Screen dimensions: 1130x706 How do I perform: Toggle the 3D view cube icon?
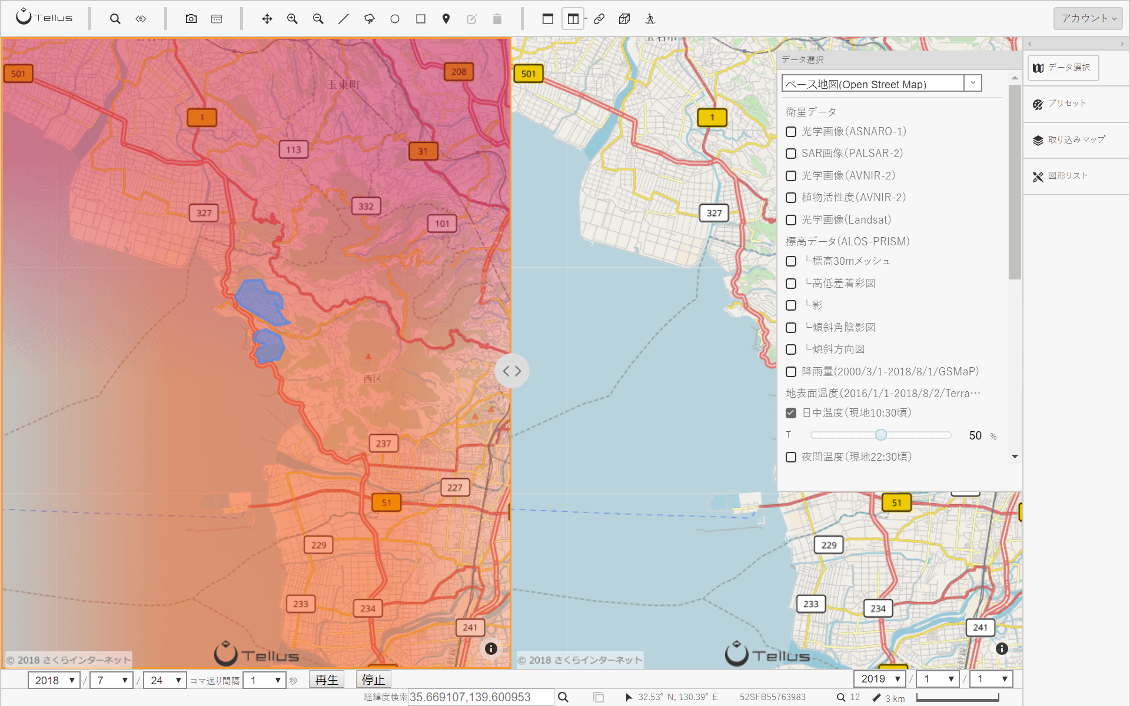tap(624, 19)
